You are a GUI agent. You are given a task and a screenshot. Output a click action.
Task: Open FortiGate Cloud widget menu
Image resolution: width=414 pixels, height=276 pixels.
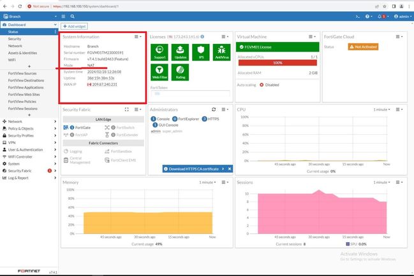tap(399, 37)
